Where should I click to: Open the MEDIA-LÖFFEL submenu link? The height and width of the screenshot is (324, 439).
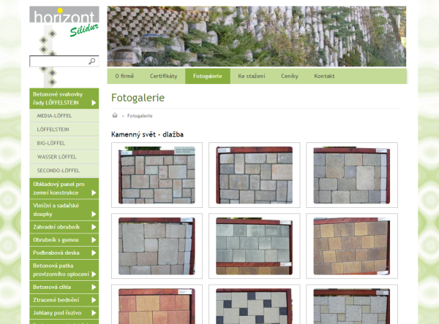coord(64,115)
